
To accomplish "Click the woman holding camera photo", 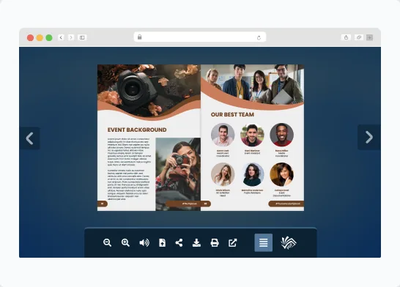I will (178, 174).
